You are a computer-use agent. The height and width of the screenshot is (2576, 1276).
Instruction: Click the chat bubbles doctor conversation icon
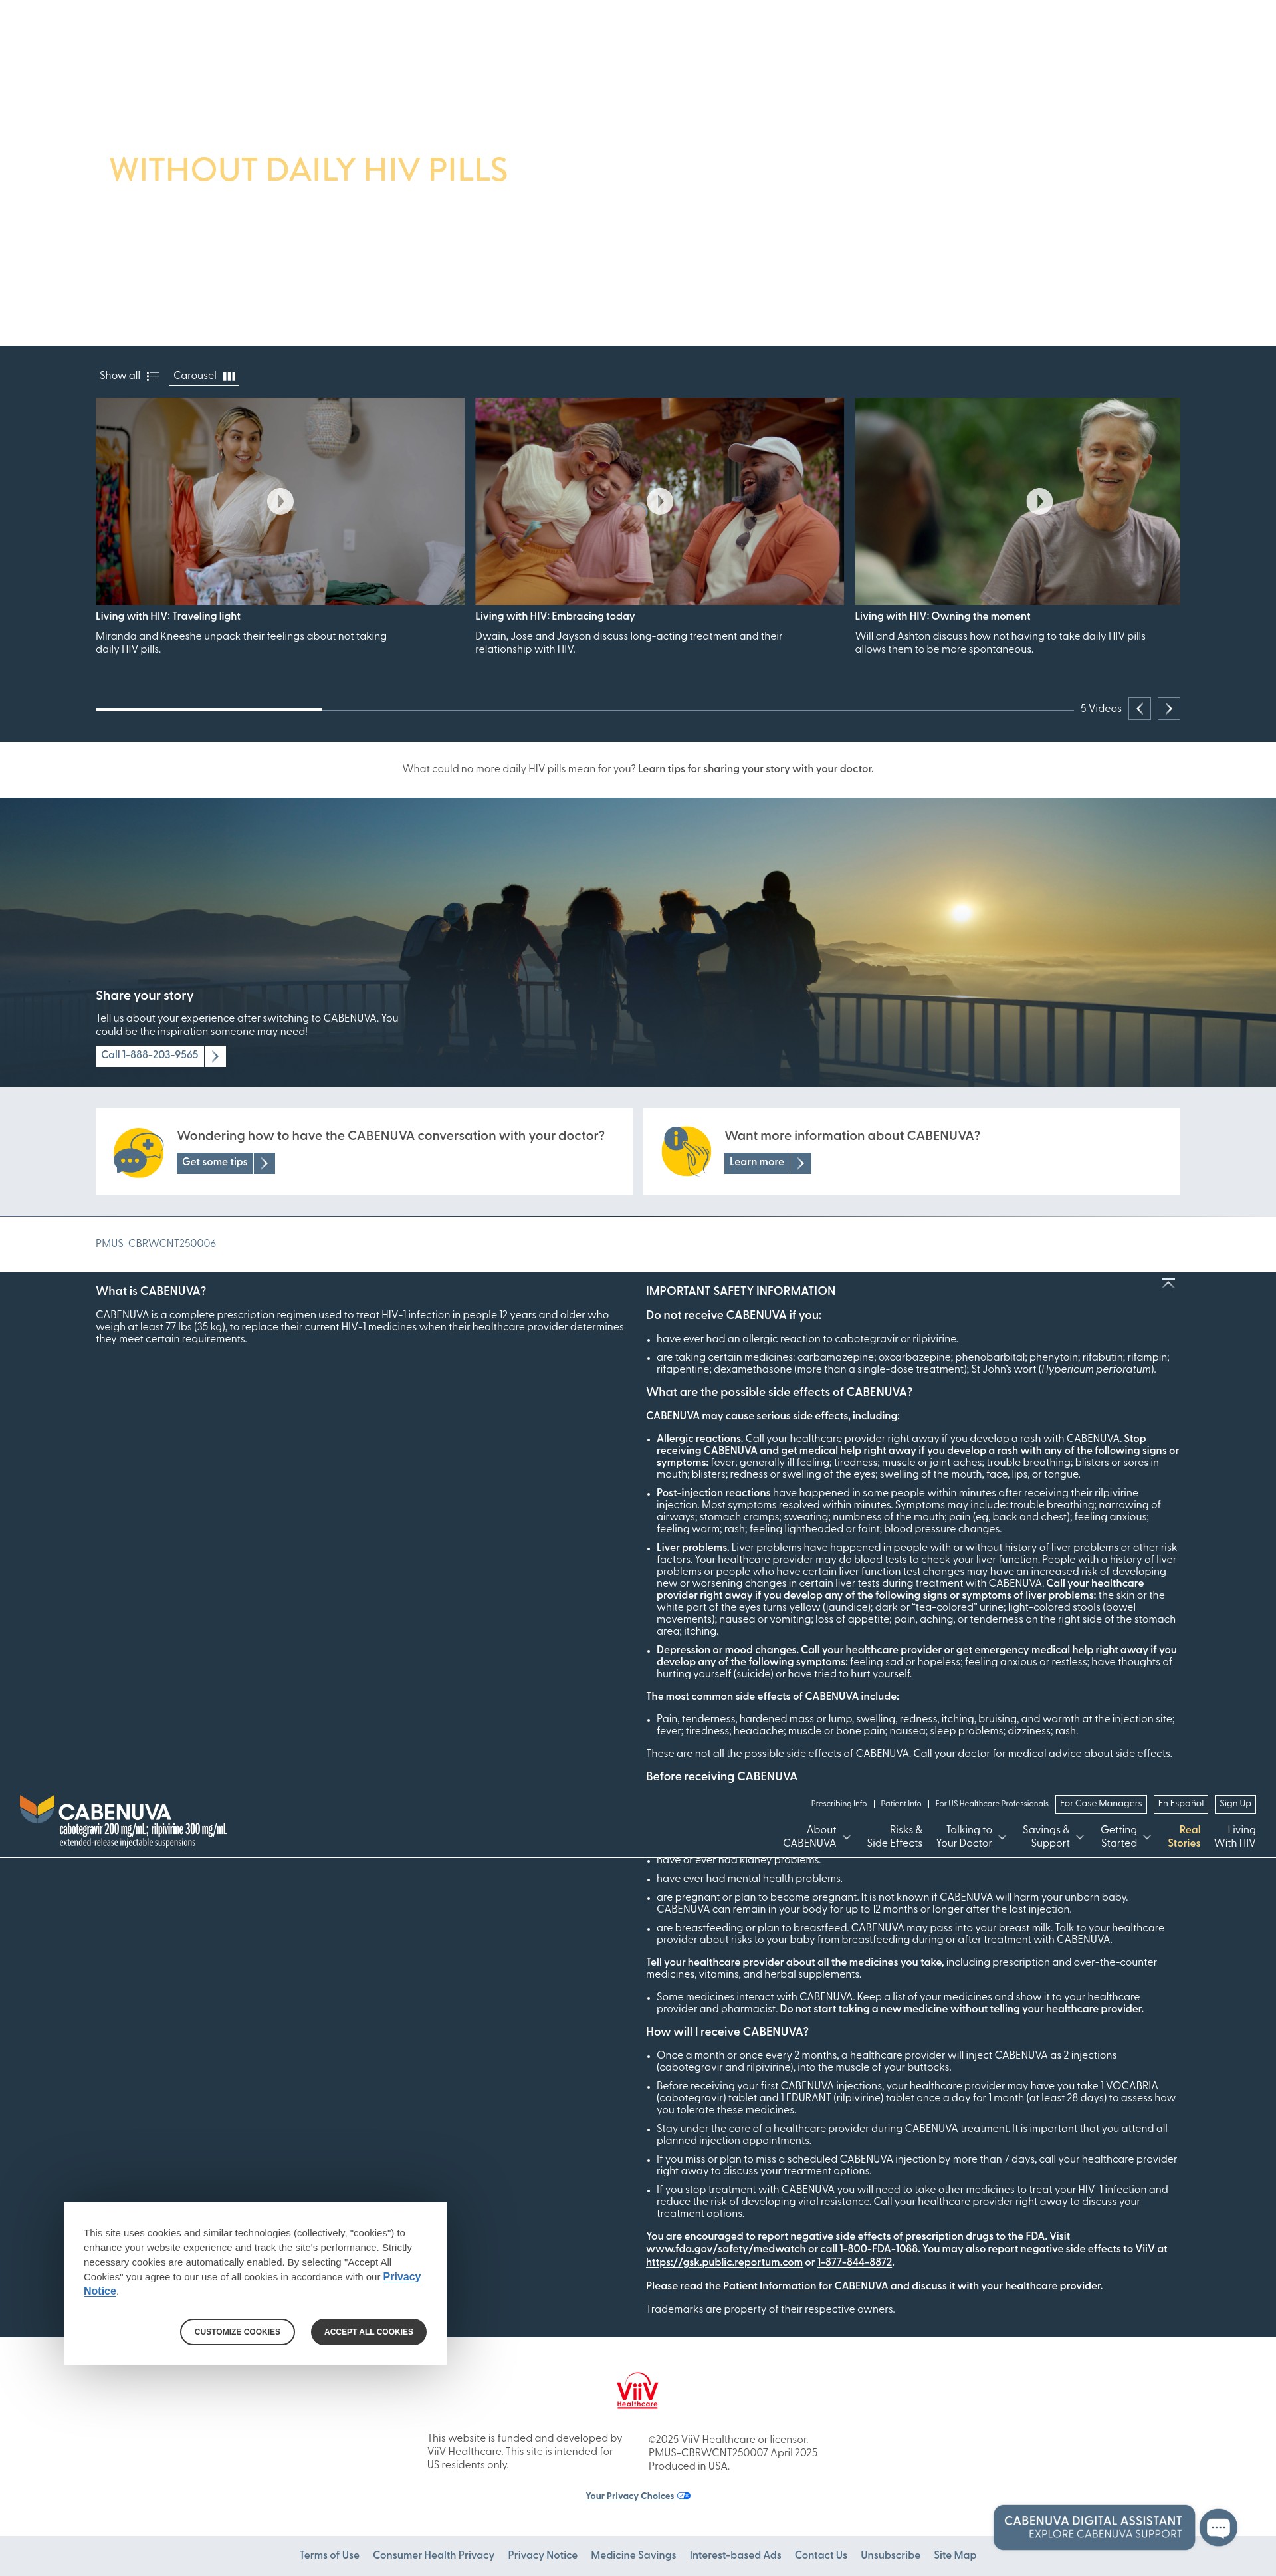point(138,1152)
